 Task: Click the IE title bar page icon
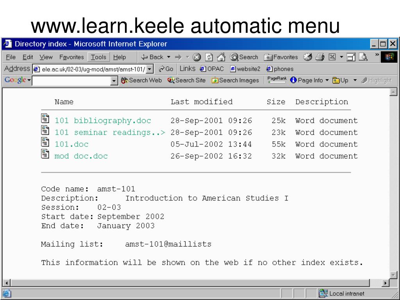point(8,44)
